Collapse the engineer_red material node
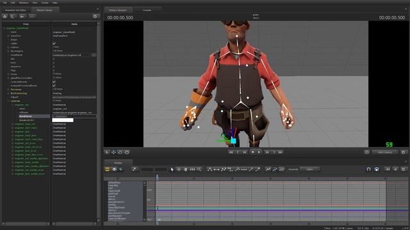Viewport: 410px width, 230px height. [x=12, y=105]
